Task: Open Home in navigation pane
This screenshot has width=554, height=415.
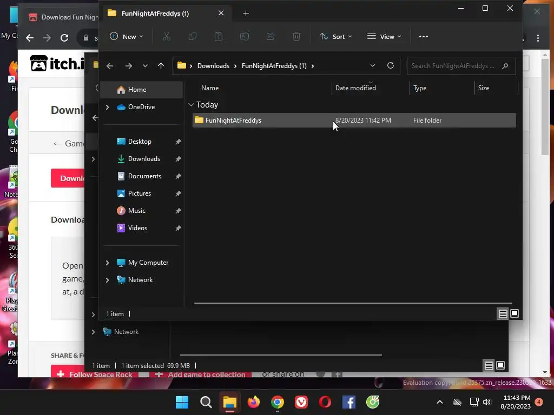Action: click(141, 90)
